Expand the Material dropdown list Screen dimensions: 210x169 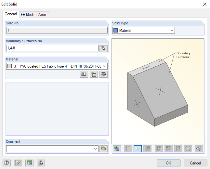point(105,66)
